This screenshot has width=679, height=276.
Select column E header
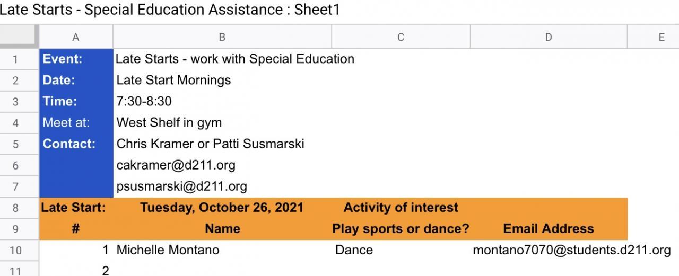pos(661,37)
